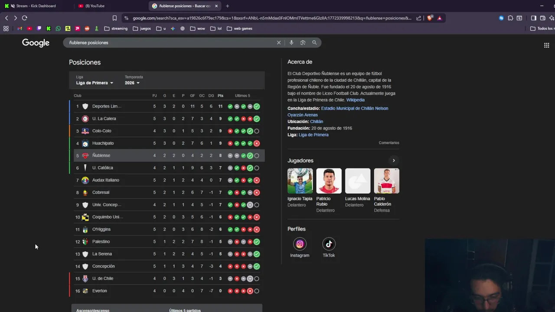
Task: Click inside the Google search field
Action: (x=171, y=42)
